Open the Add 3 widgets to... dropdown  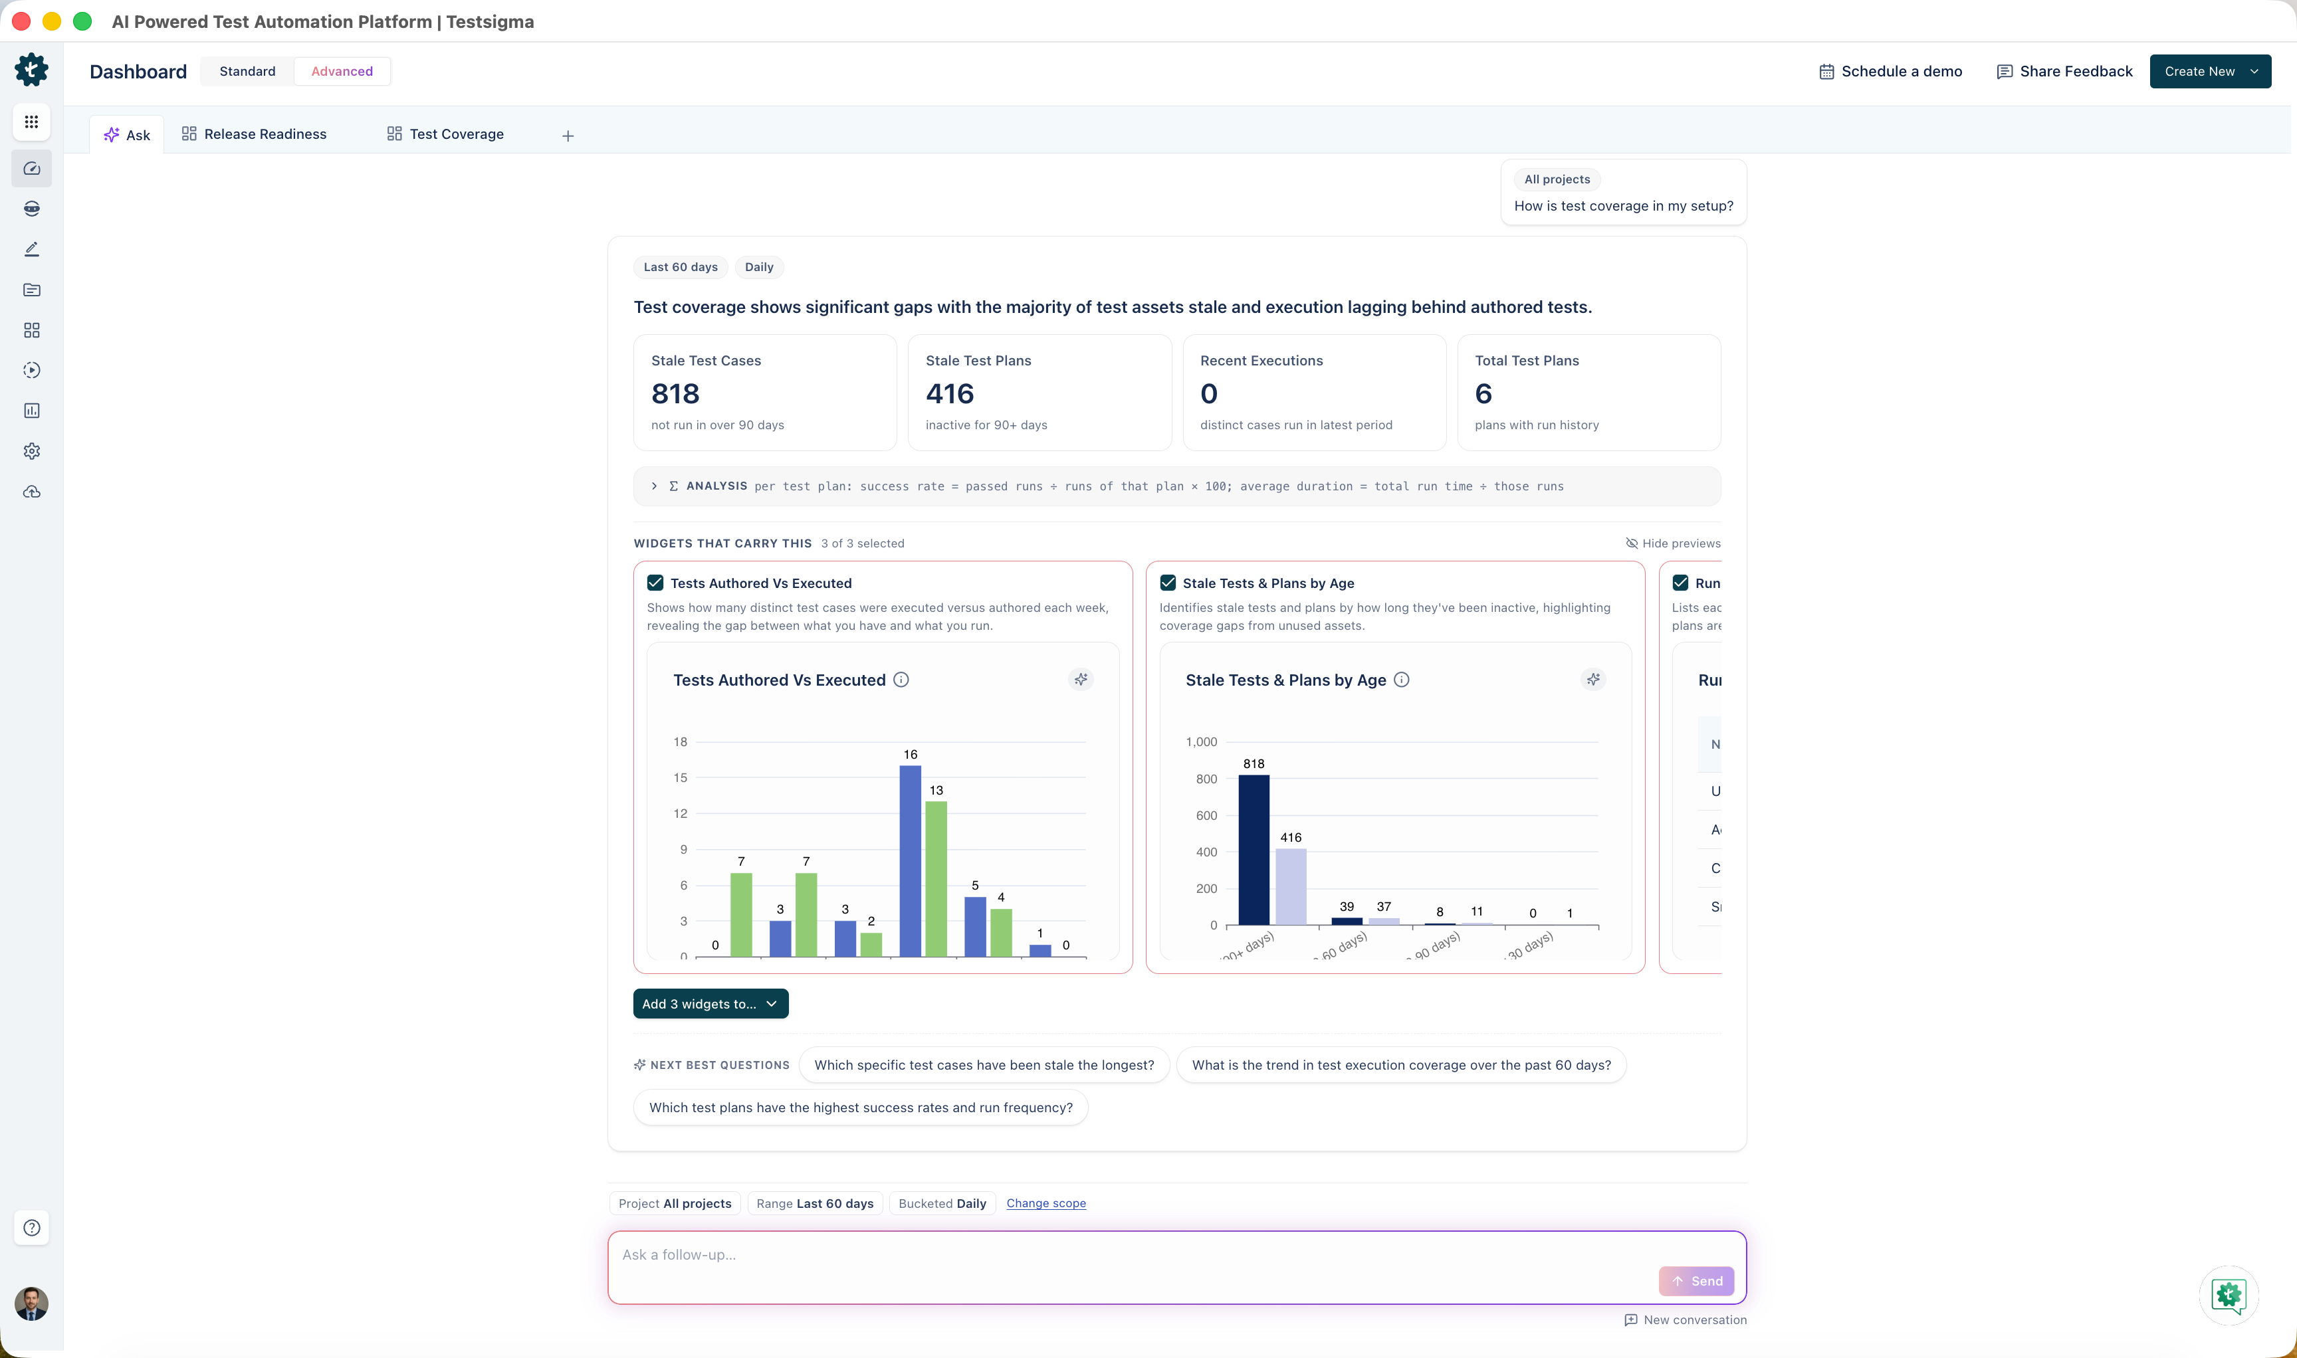point(711,1004)
